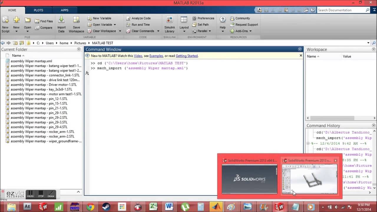Click Import Data
The height and width of the screenshot is (212, 377).
61,24
